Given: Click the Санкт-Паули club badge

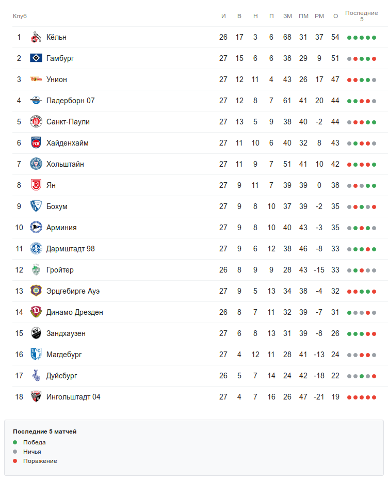Looking at the screenshot, I should [36, 122].
